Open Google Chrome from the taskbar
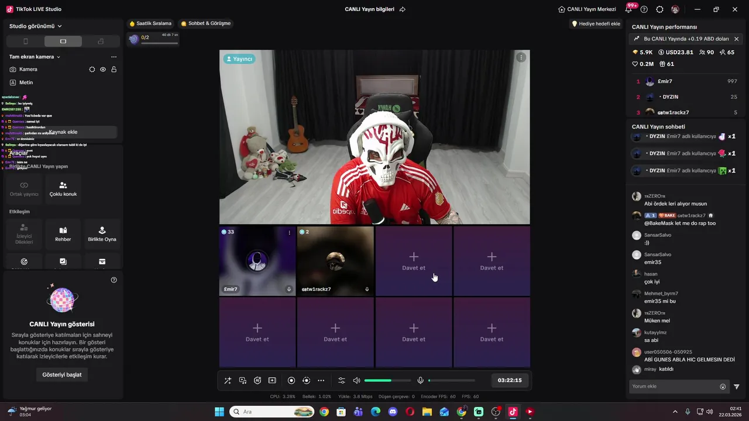The height and width of the screenshot is (421, 749). pyautogui.click(x=324, y=412)
